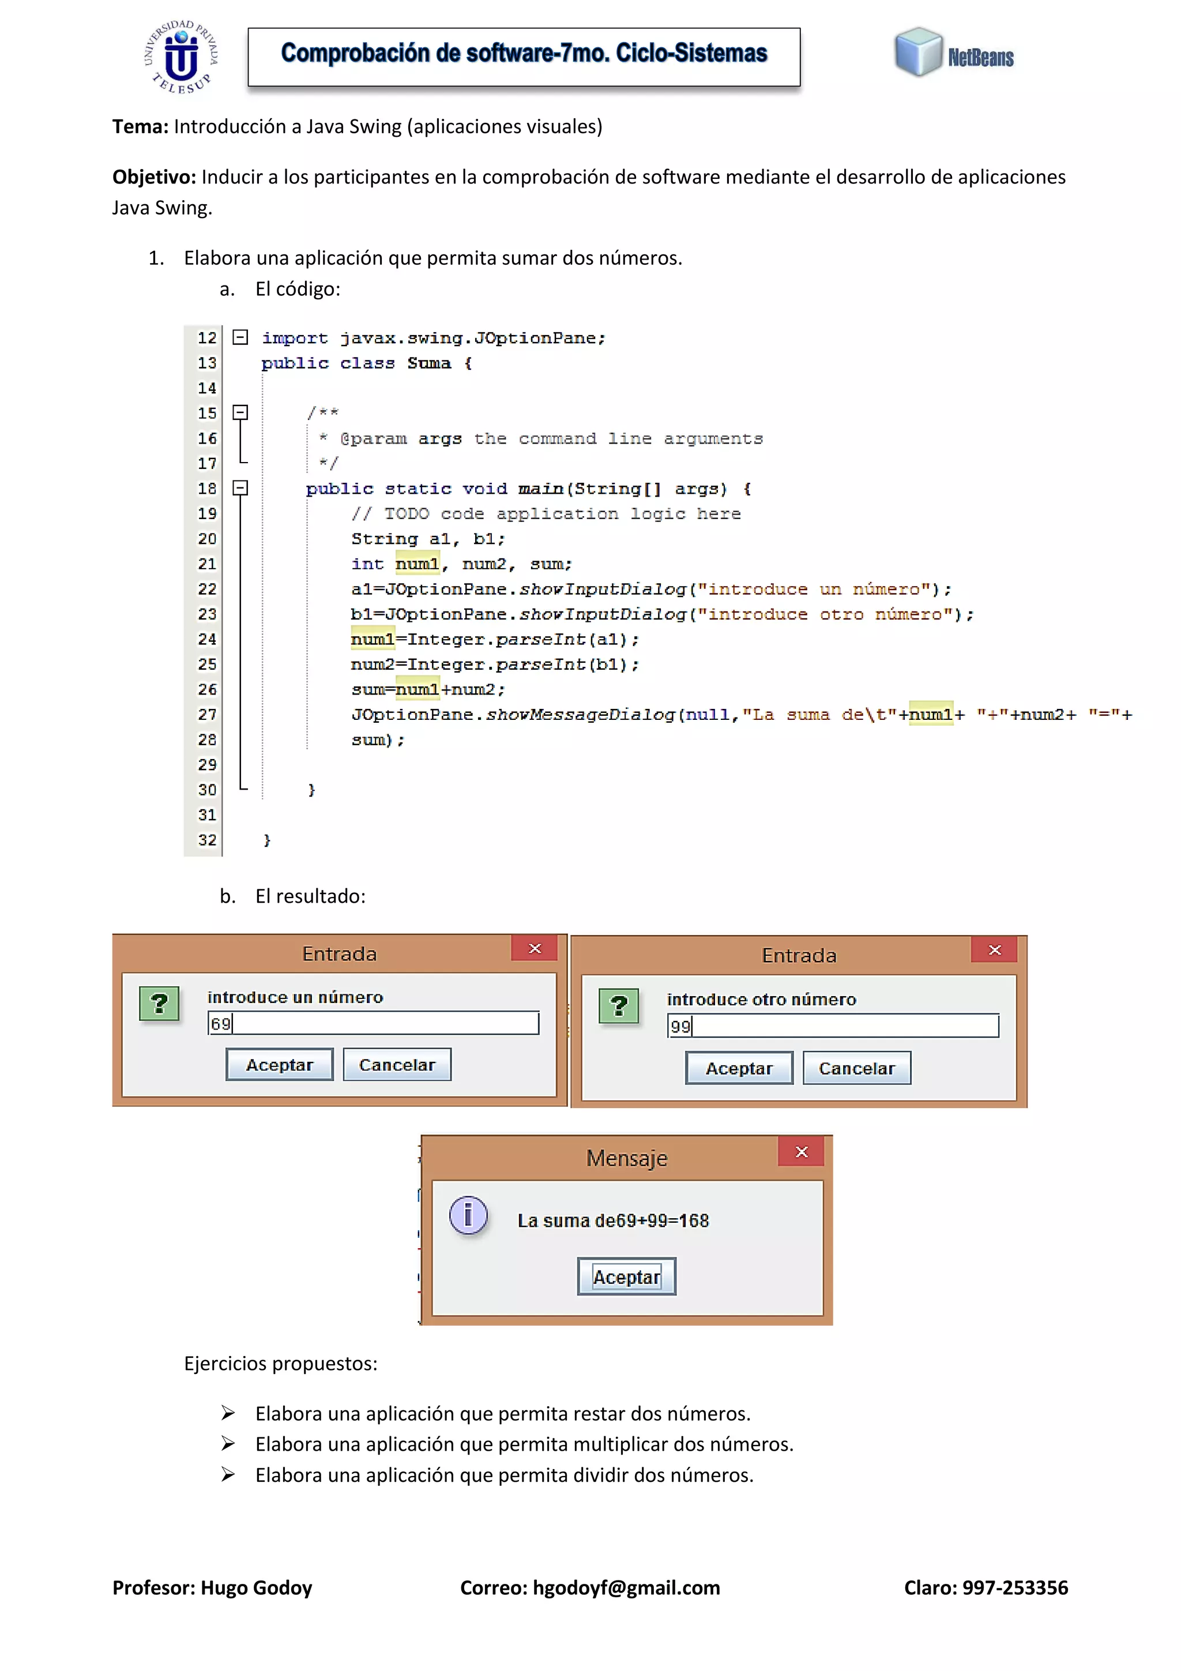Close the second Entrada dialog with X
The height and width of the screenshot is (1671, 1181).
click(x=994, y=950)
